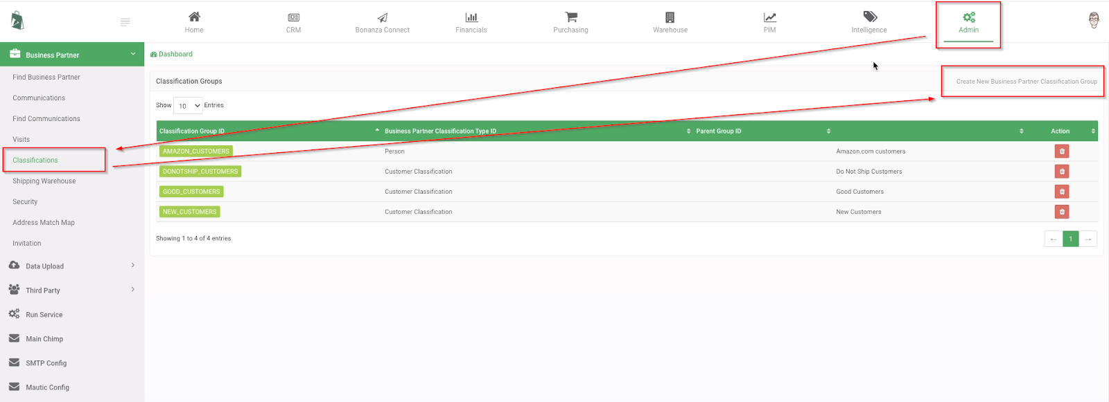Viewport: 1109px width, 402px height.
Task: Open Bonanza Connect paper plane icon
Action: pos(383,17)
